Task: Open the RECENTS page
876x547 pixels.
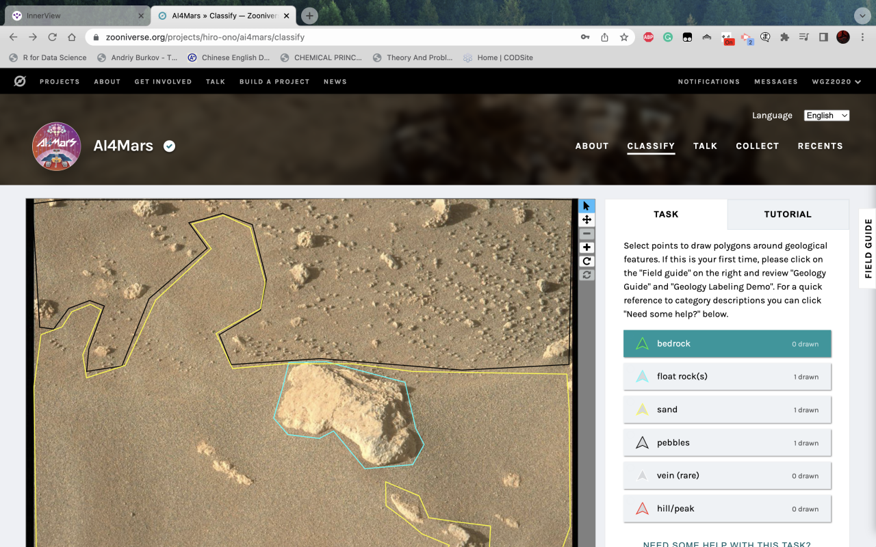Action: (x=820, y=146)
